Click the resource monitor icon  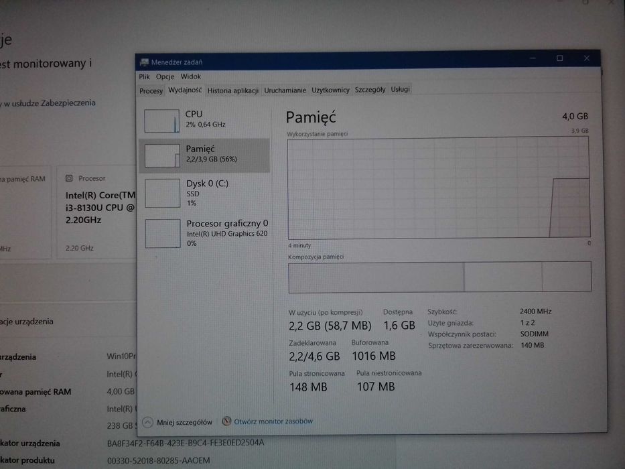pos(226,421)
